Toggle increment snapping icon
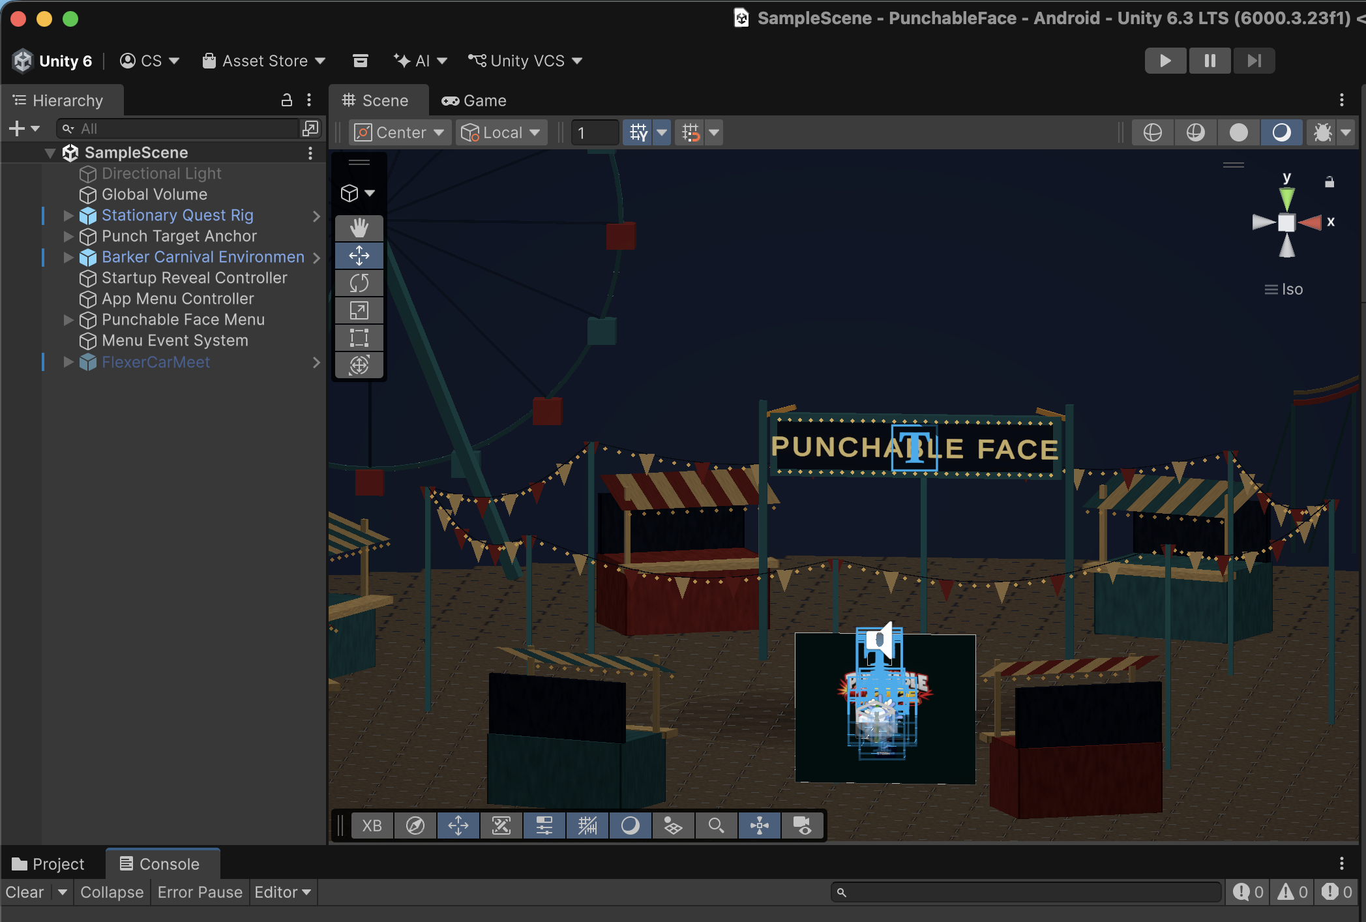Screen dimensions: 1366x922 690,132
